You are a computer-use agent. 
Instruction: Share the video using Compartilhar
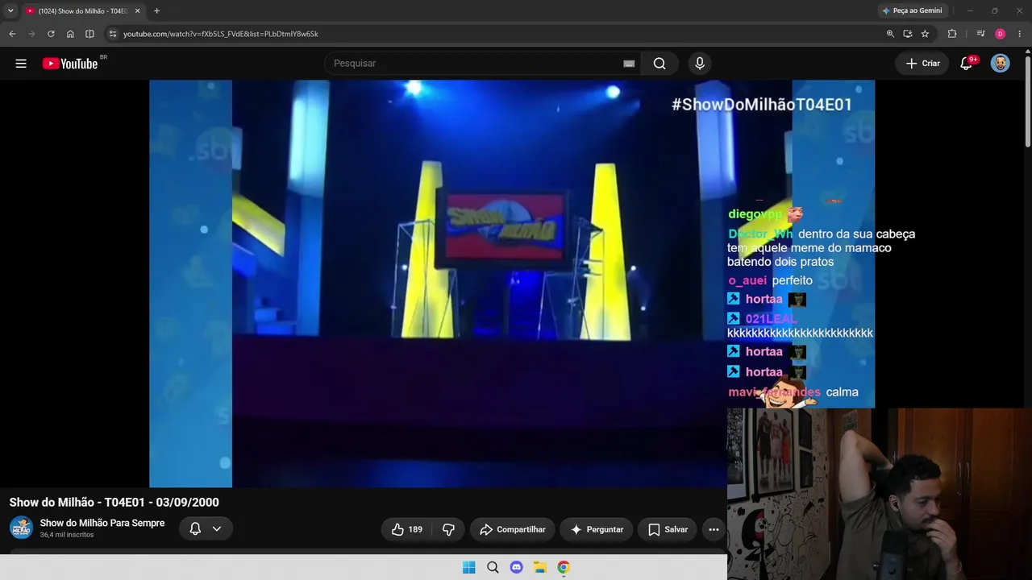point(513,529)
